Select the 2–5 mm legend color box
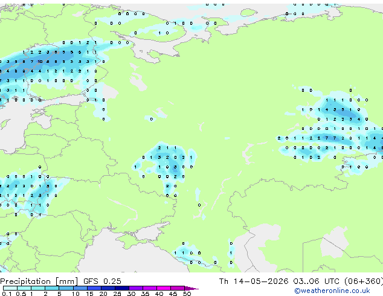This screenshot has width=383, height=296. point(52,288)
